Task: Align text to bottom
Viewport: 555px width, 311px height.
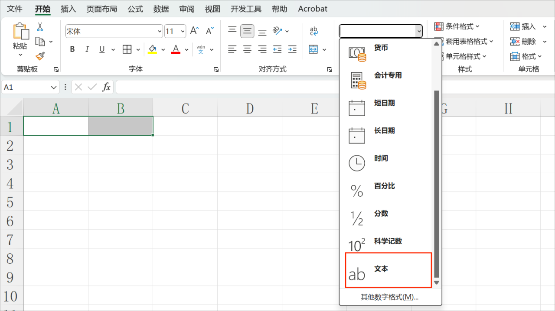Action: click(x=262, y=32)
